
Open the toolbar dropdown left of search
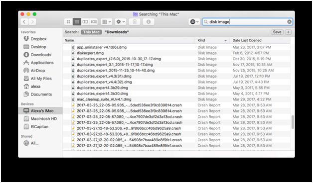tap(194, 22)
